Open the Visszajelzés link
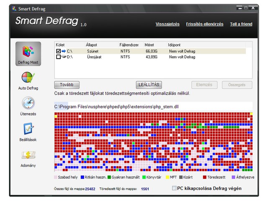The width and height of the screenshot is (268, 201). [167, 24]
